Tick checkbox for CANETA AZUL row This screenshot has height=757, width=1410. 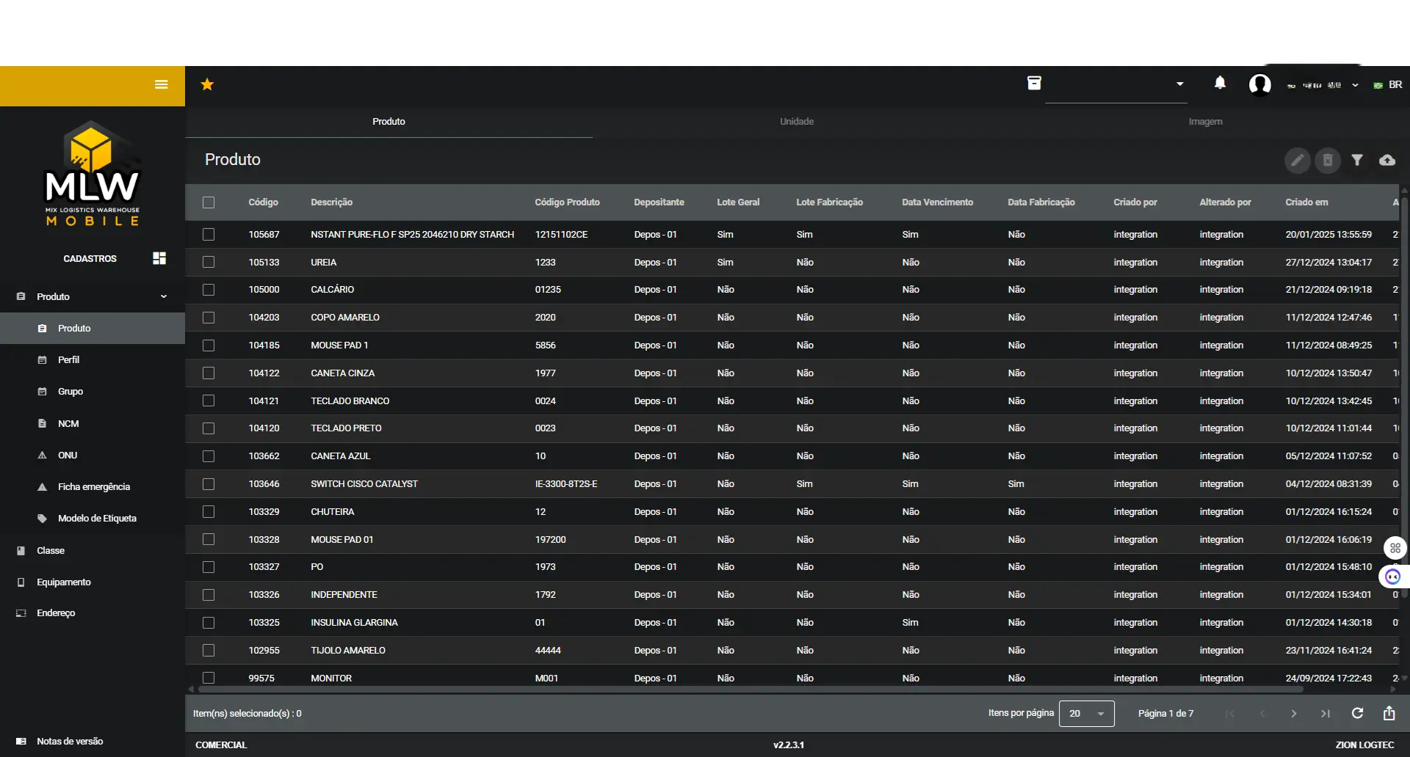click(209, 456)
